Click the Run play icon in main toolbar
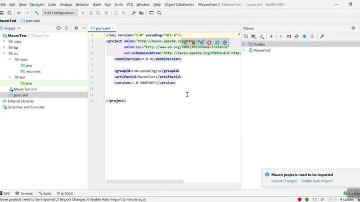 [x=83, y=13]
